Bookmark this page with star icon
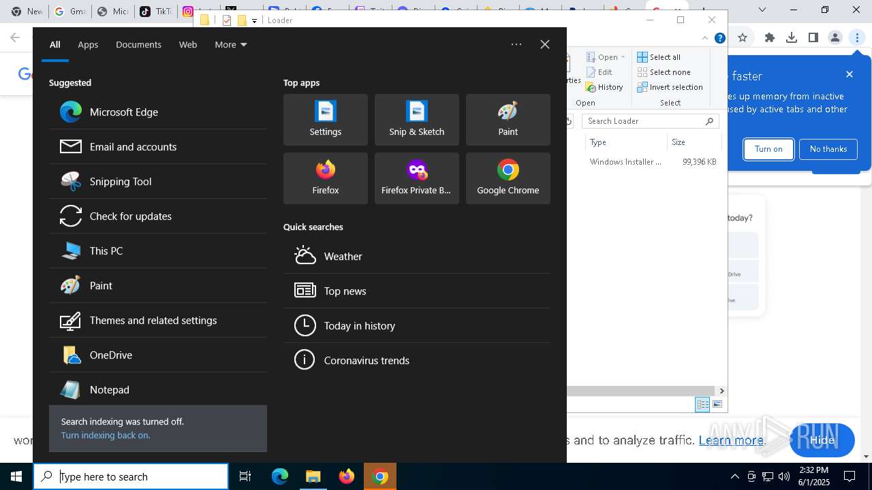This screenshot has height=490, width=872. click(x=743, y=38)
